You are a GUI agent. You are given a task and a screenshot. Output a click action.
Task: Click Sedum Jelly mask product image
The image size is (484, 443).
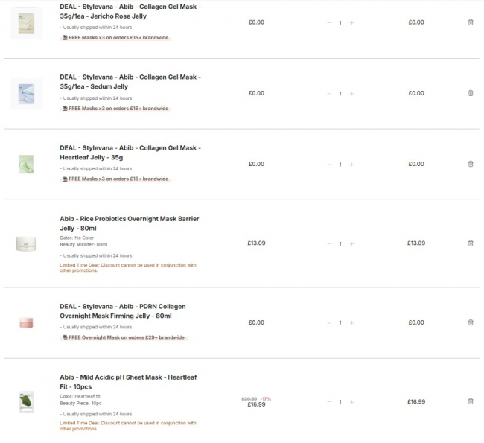coord(27,94)
